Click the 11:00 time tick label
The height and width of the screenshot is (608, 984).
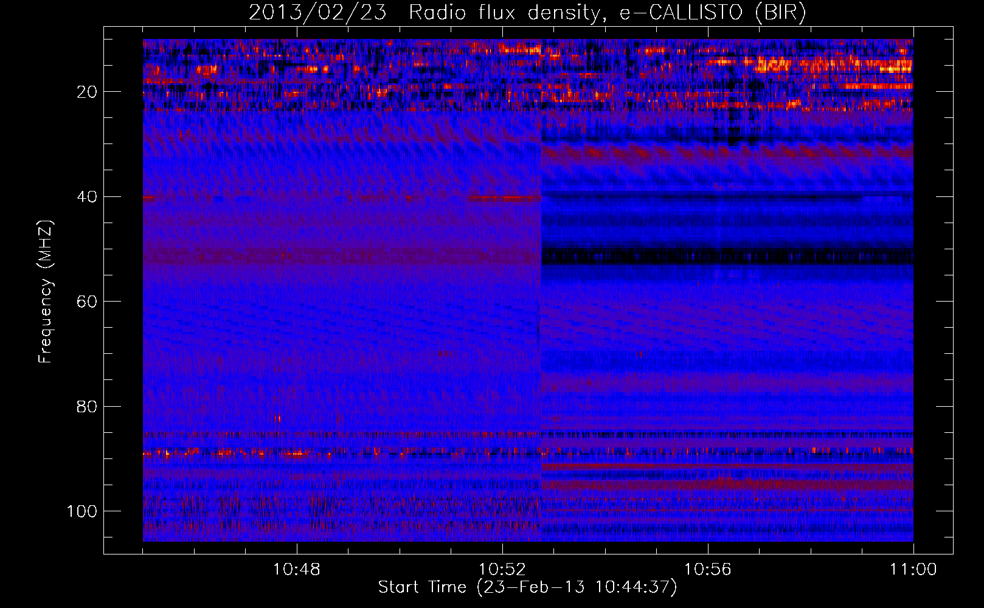[x=913, y=570]
